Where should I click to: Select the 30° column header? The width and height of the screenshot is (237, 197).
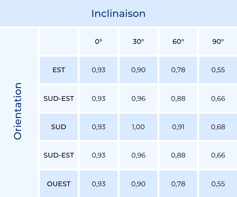point(138,41)
